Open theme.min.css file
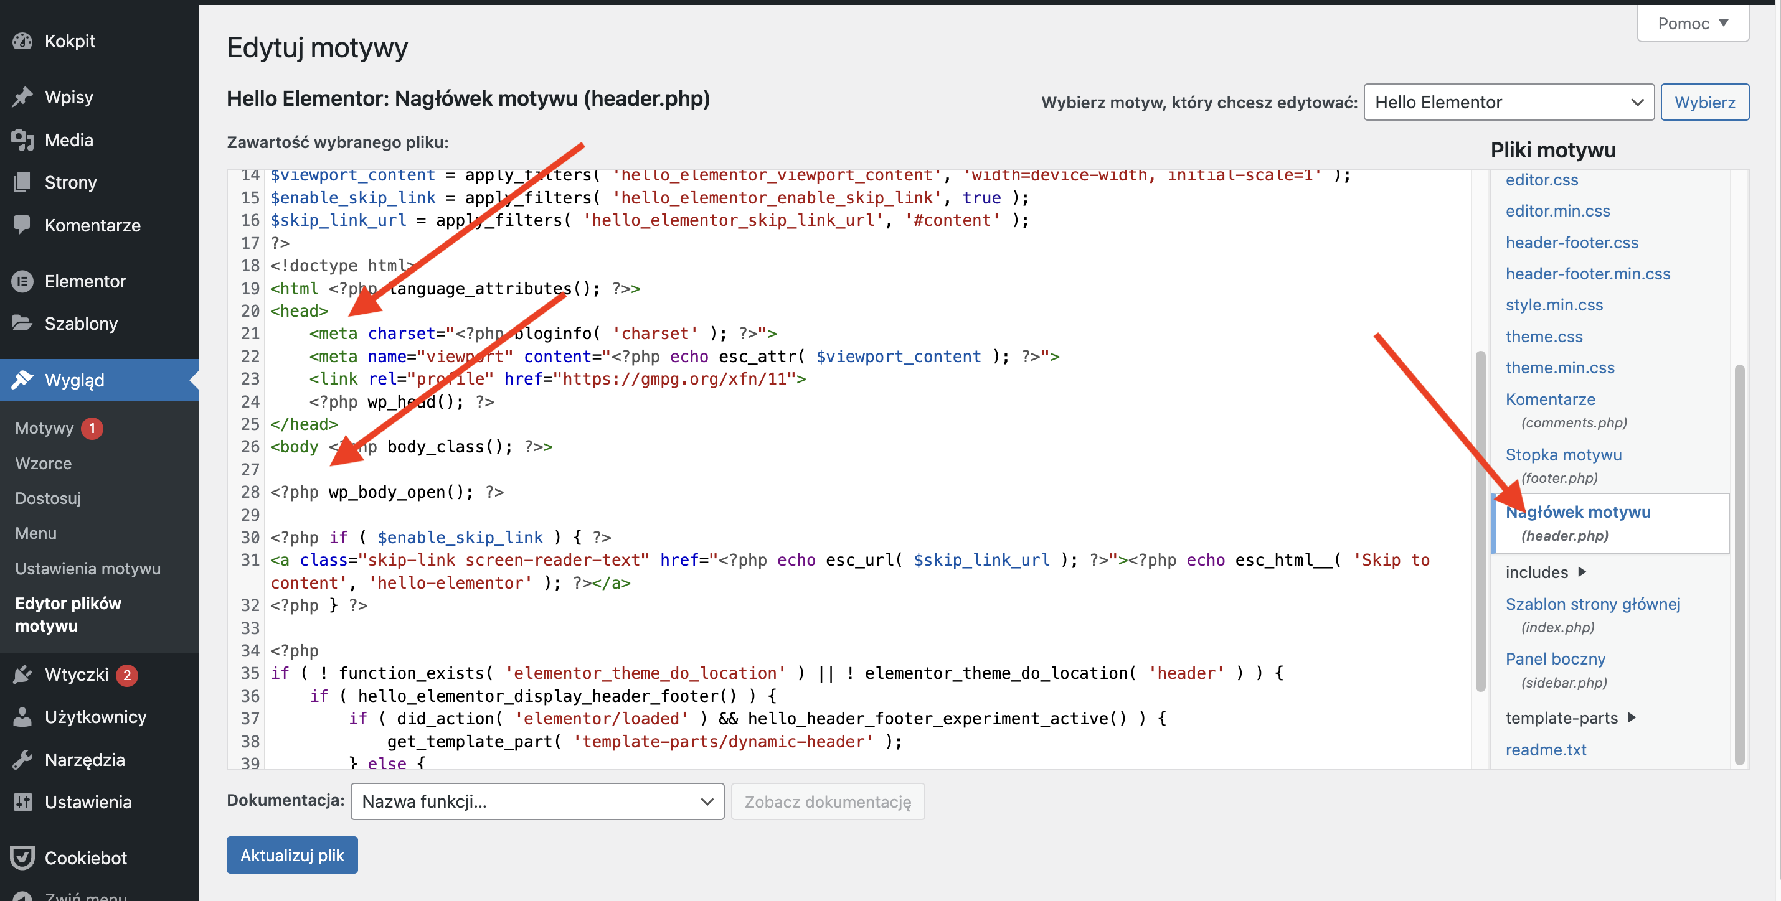 pos(1560,368)
